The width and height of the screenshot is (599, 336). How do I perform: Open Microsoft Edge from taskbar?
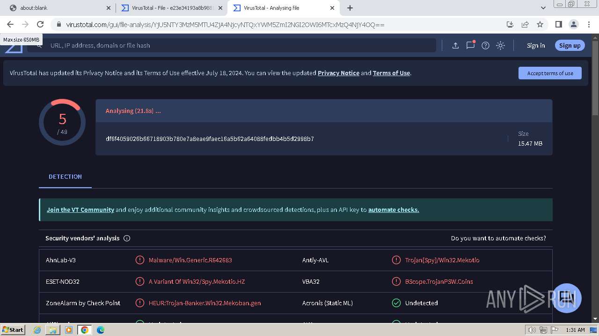point(101,329)
